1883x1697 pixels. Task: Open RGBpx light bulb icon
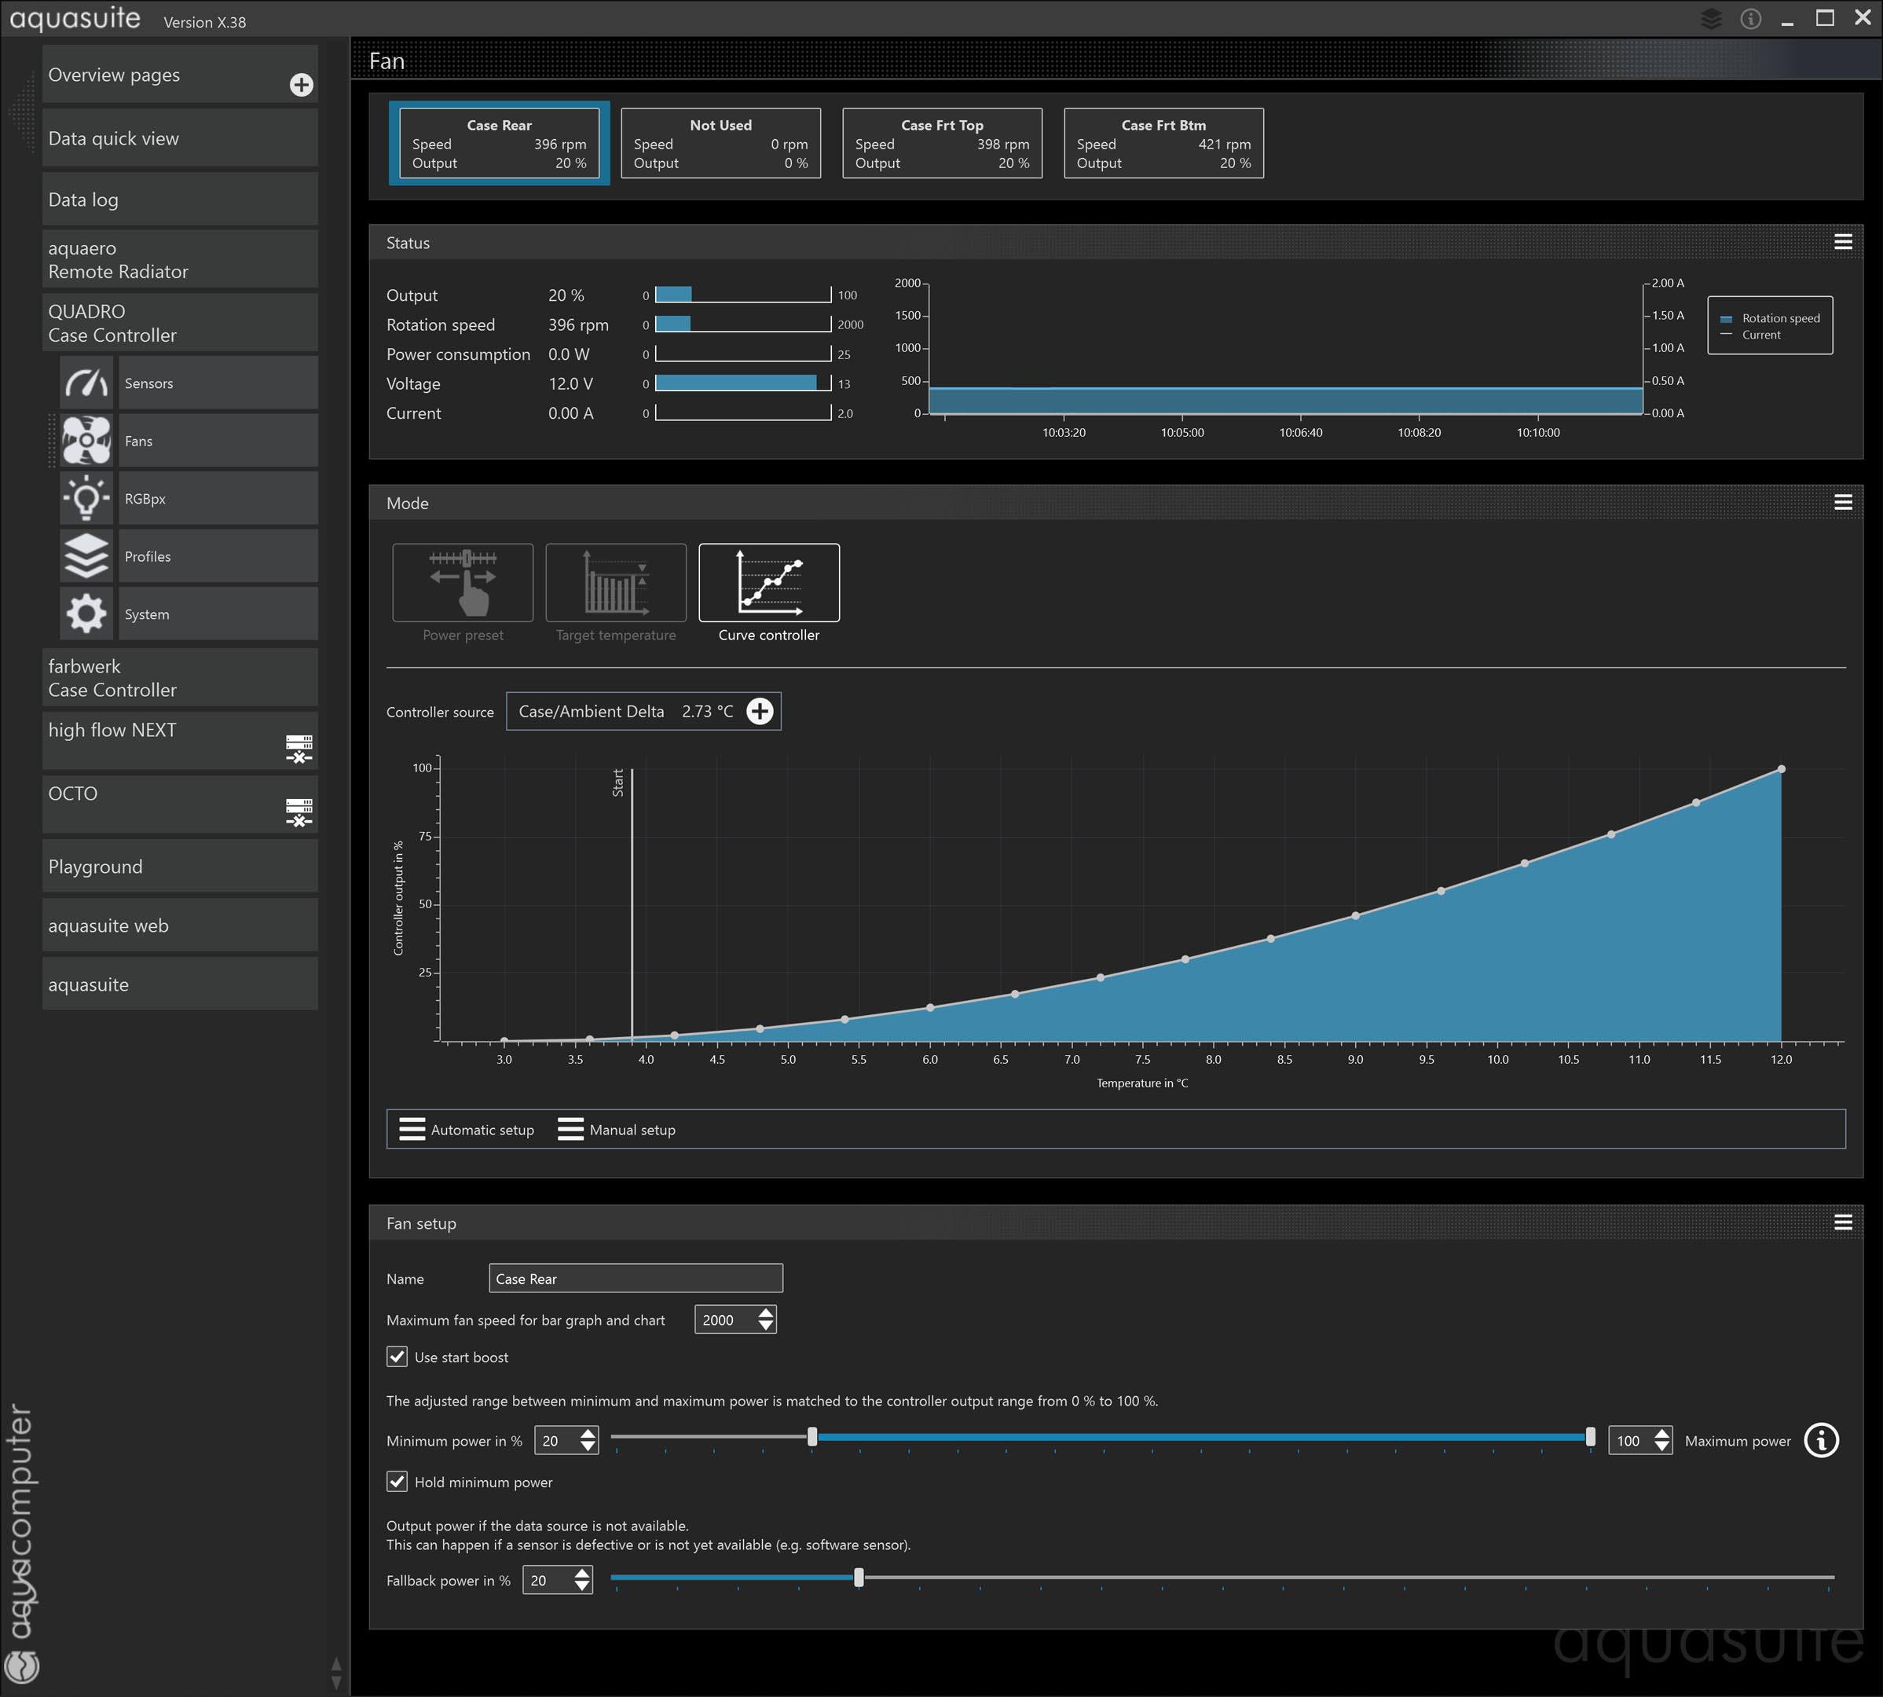86,499
